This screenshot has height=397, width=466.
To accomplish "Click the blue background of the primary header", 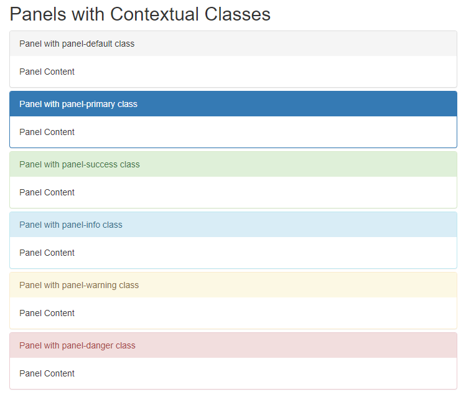I will [x=311, y=104].
